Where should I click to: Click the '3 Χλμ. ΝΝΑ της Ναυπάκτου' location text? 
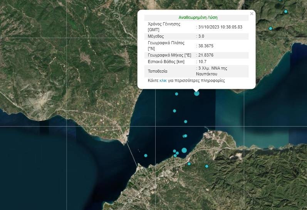tap(213, 71)
